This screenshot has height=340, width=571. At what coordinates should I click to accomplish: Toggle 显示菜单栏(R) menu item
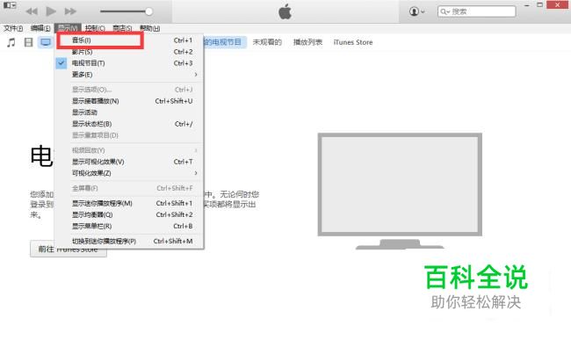point(129,226)
